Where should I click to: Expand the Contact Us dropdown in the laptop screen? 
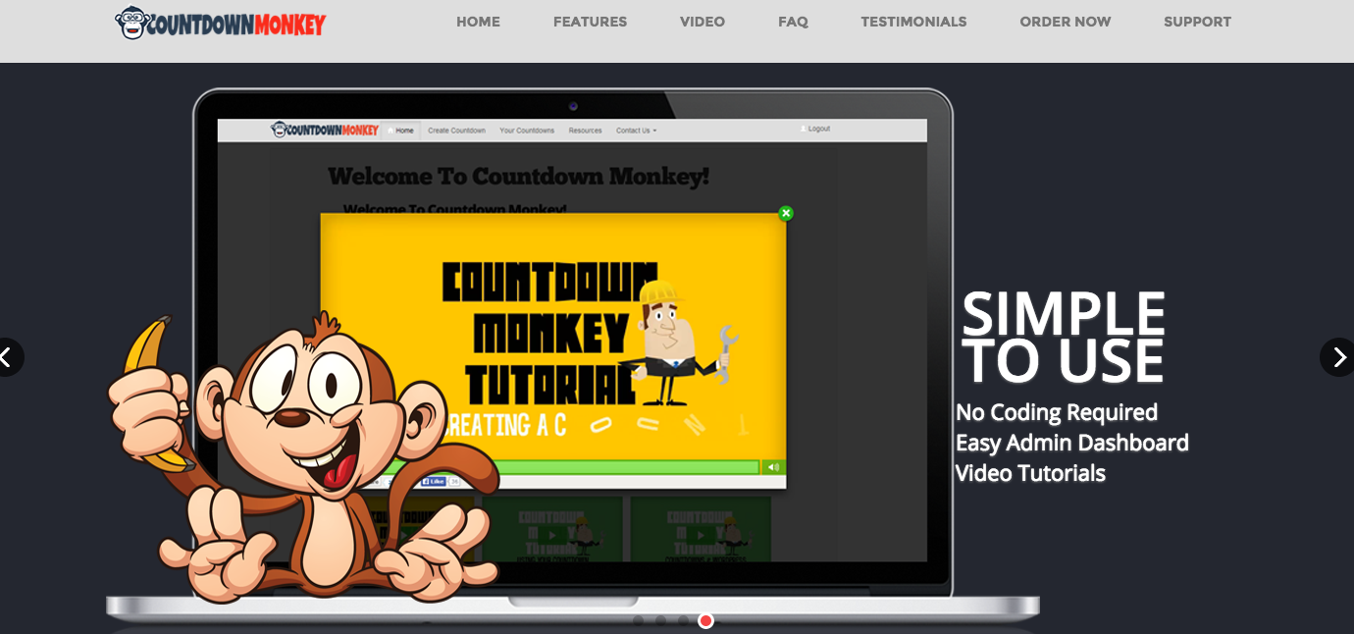pyautogui.click(x=637, y=131)
